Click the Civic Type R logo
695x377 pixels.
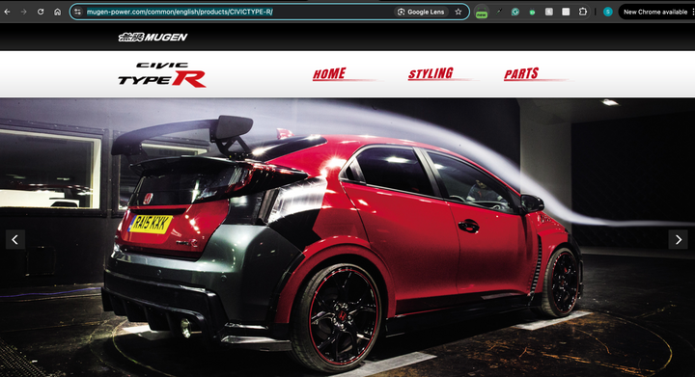coord(162,74)
